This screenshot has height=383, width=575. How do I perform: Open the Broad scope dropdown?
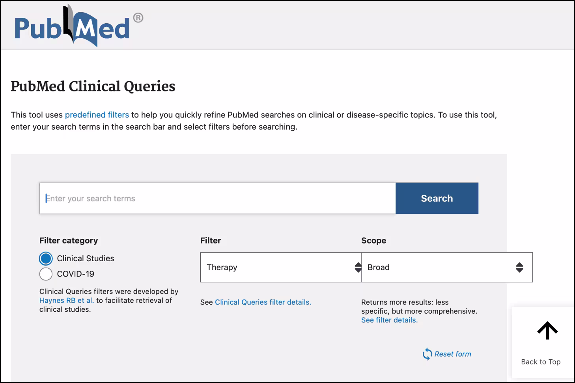pyautogui.click(x=447, y=267)
